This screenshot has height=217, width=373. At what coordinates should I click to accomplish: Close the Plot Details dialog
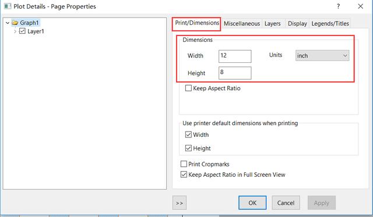[x=361, y=6]
